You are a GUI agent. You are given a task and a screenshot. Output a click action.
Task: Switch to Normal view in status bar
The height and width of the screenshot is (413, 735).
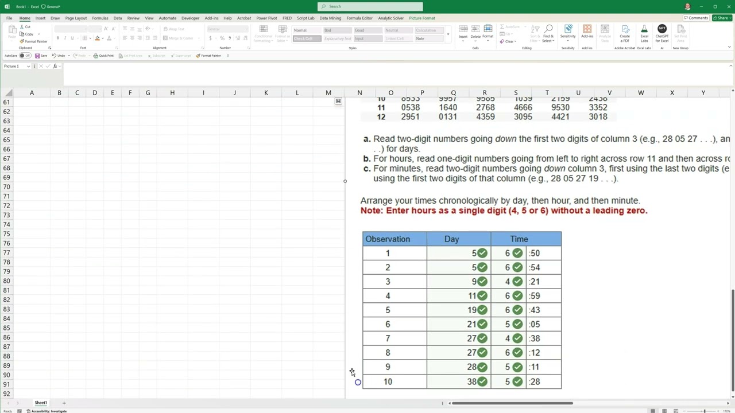pos(652,411)
